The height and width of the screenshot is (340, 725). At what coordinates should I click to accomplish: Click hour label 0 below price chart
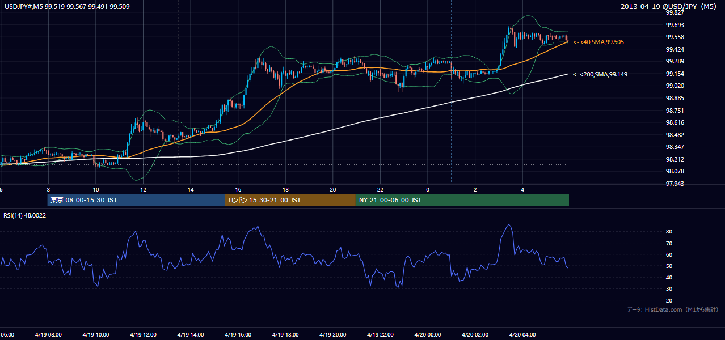point(428,189)
